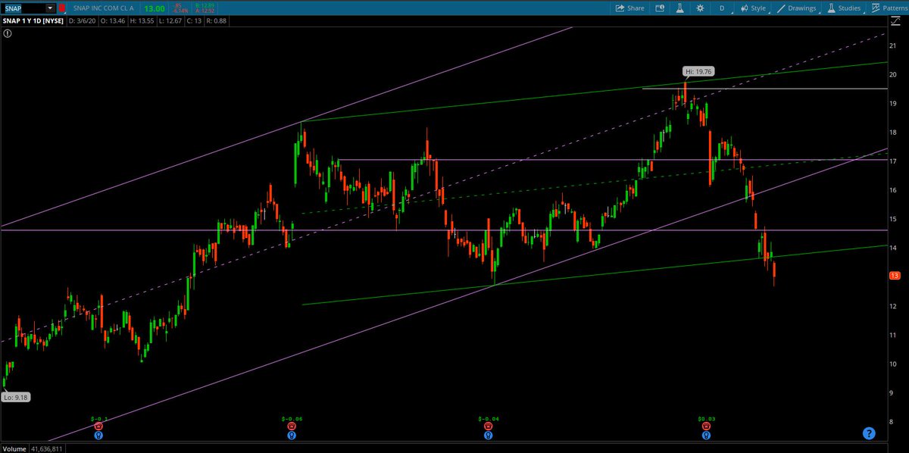Click the red symbol link color swatch

[61, 8]
